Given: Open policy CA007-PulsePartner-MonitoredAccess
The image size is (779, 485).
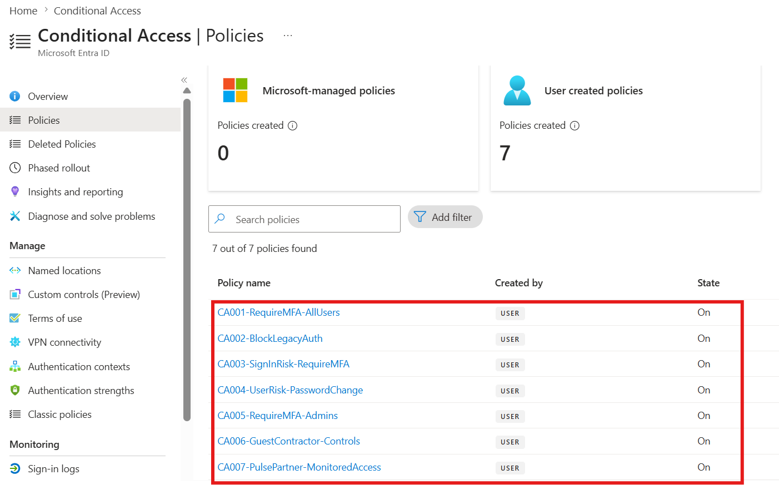Looking at the screenshot, I should [299, 467].
